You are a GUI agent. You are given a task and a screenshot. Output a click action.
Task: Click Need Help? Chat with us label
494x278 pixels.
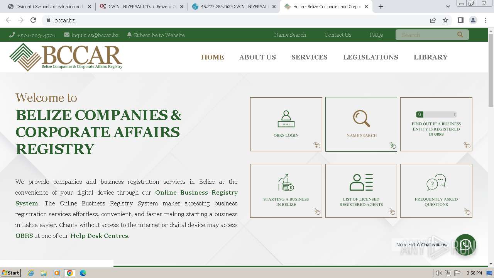[x=421, y=244]
